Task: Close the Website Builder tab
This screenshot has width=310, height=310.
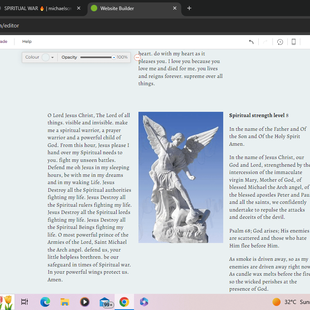Action: click(x=174, y=8)
